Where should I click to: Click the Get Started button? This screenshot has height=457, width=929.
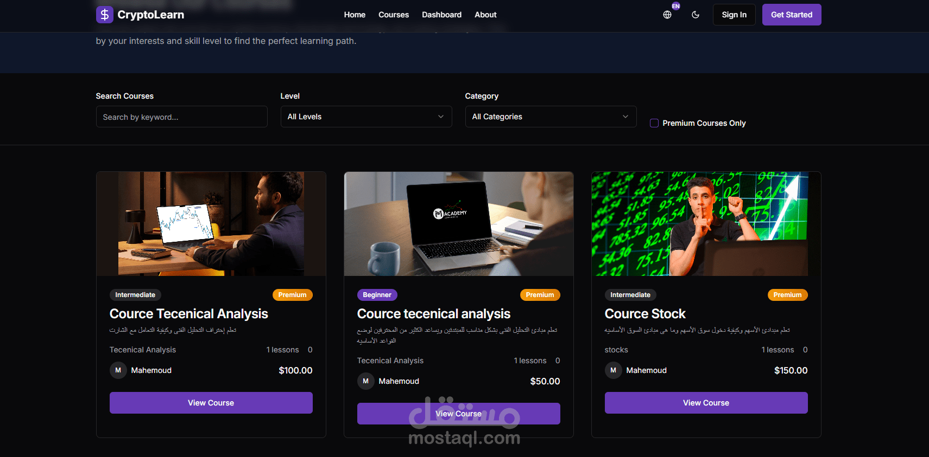click(x=792, y=15)
